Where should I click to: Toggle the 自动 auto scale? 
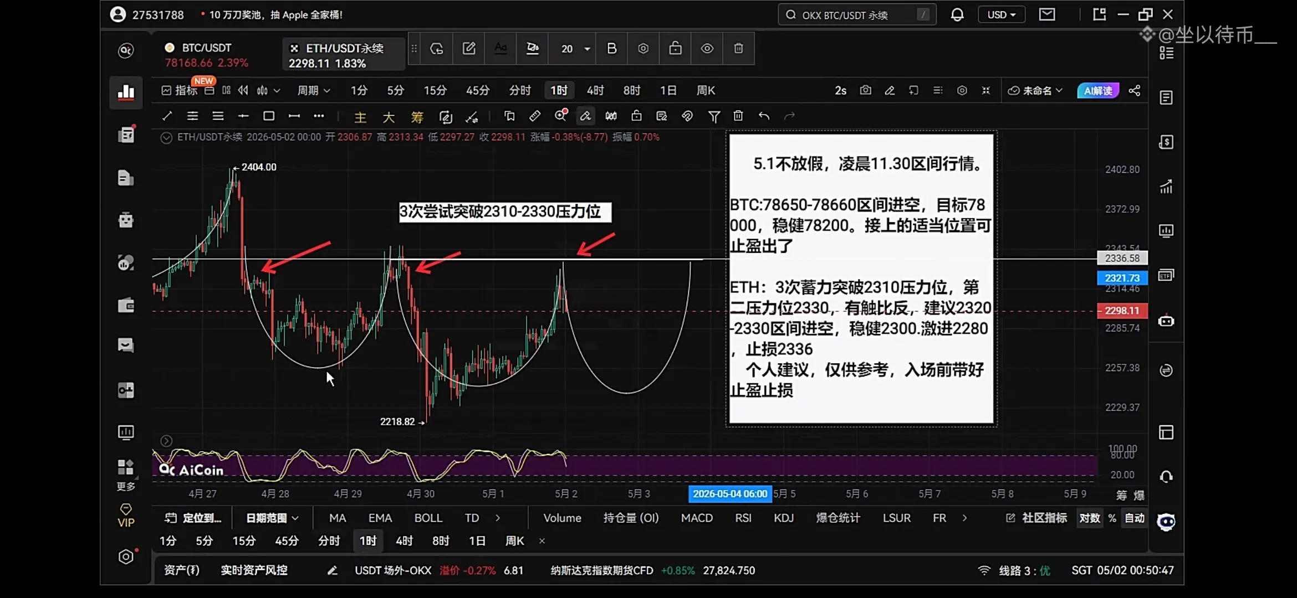click(x=1135, y=518)
